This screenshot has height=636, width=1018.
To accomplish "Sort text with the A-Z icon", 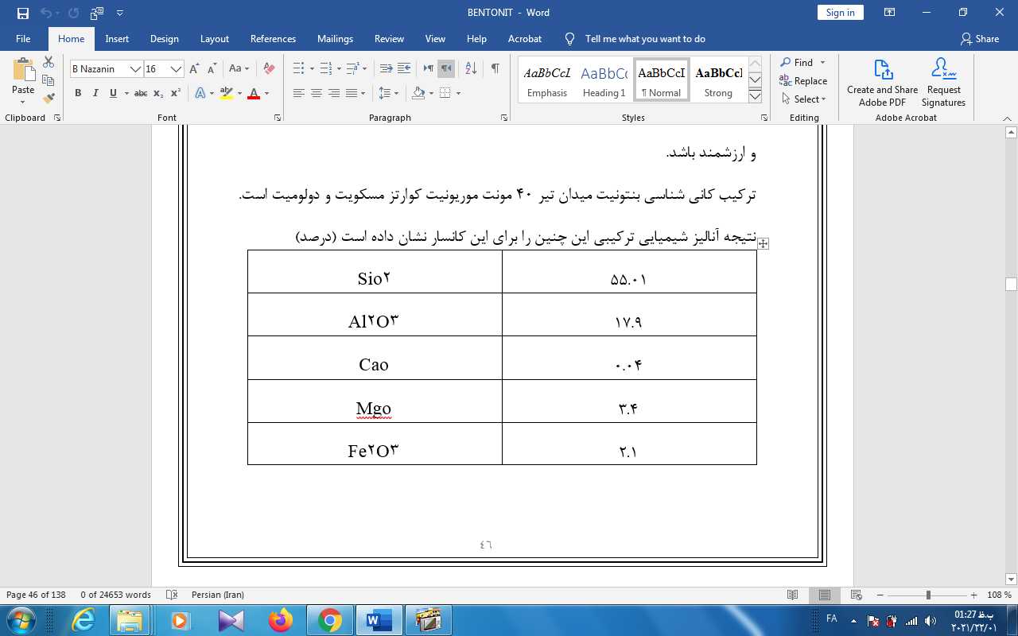I will click(x=470, y=69).
